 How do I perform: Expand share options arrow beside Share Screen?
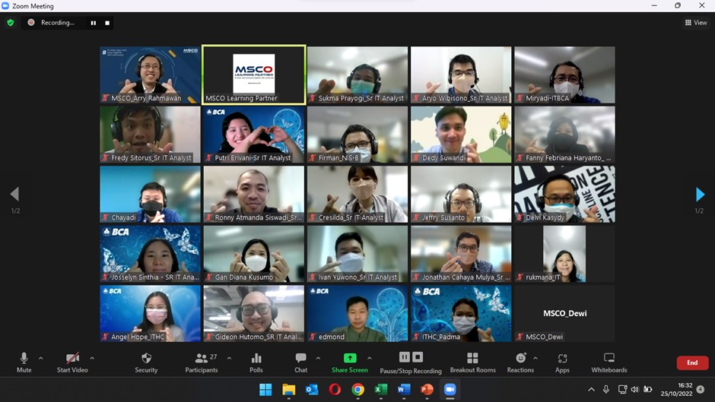370,358
